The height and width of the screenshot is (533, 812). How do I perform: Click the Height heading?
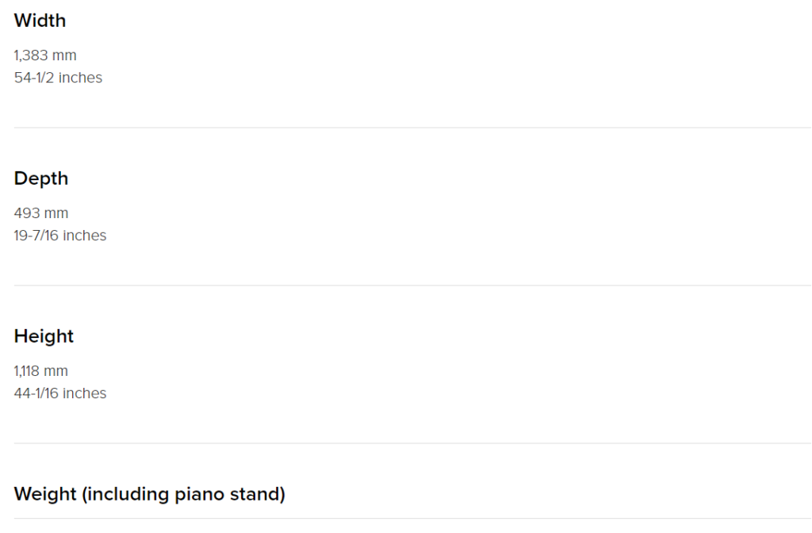tap(44, 336)
